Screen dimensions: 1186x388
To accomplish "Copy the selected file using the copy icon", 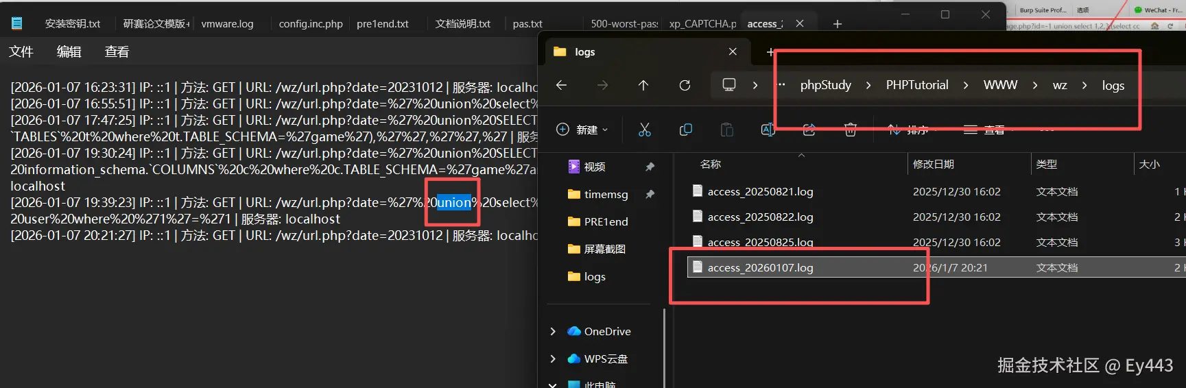I will (x=685, y=130).
